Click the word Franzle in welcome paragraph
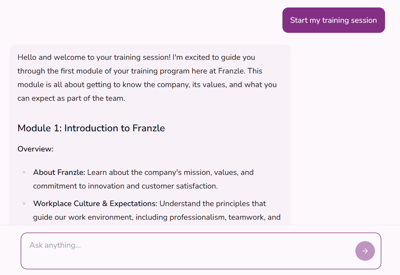Image resolution: width=400 pixels, height=275 pixels. (232, 71)
